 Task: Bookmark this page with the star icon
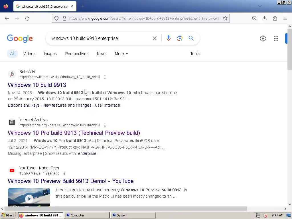(x=225, y=18)
